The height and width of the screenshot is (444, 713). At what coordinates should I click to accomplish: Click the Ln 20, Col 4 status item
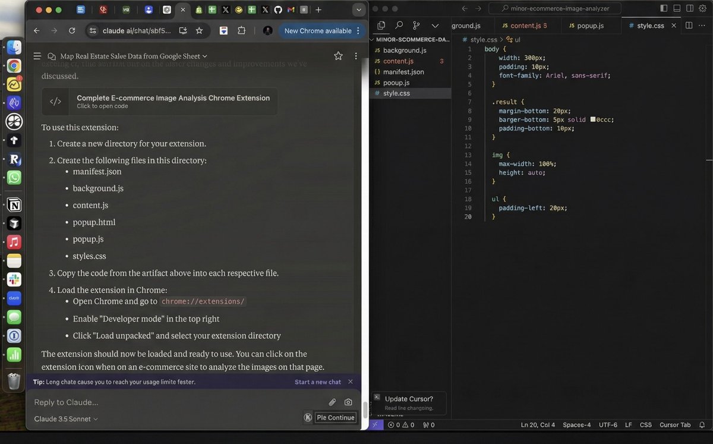[x=538, y=425]
